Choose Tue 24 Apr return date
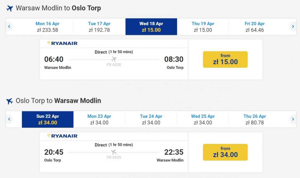The width and height of the screenshot is (300, 178). pyautogui.click(x=151, y=119)
